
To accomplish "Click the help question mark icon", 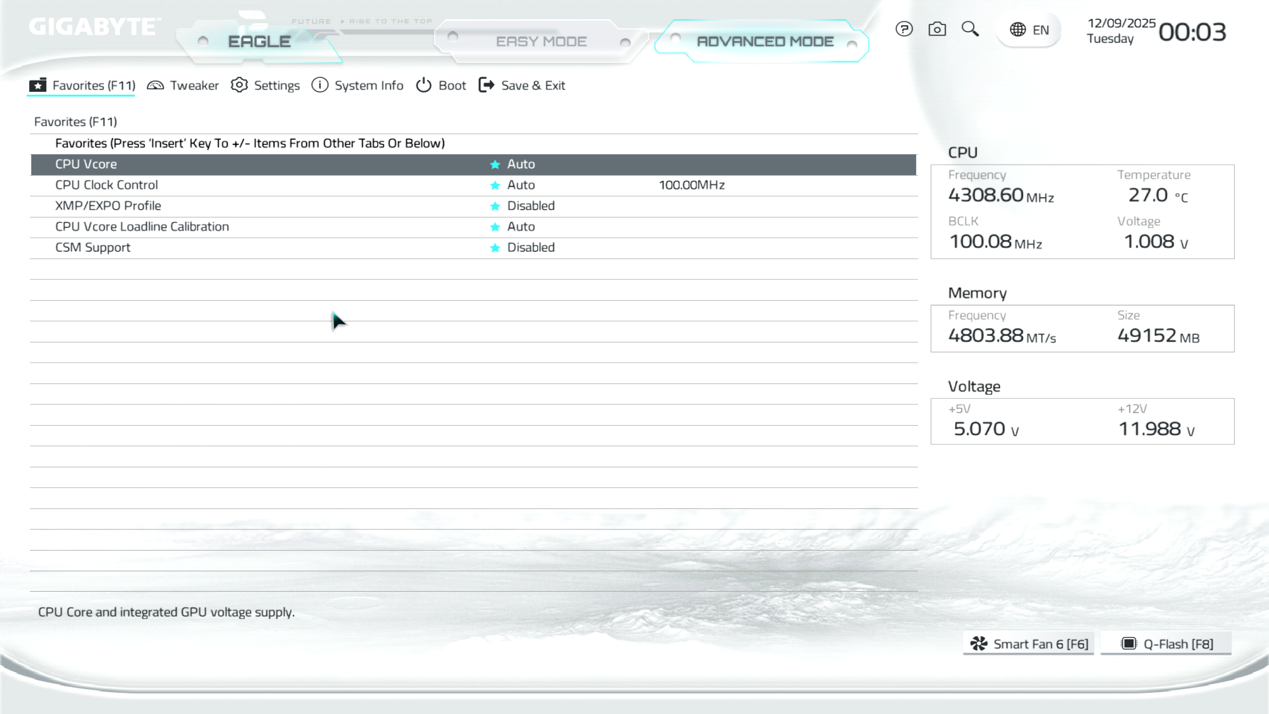I will (904, 29).
